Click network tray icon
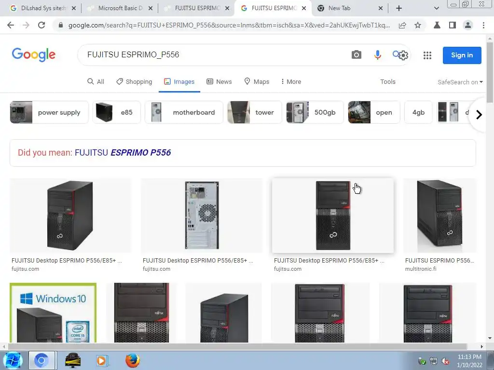Screen dimensions: 494x370 pyautogui.click(x=434, y=361)
